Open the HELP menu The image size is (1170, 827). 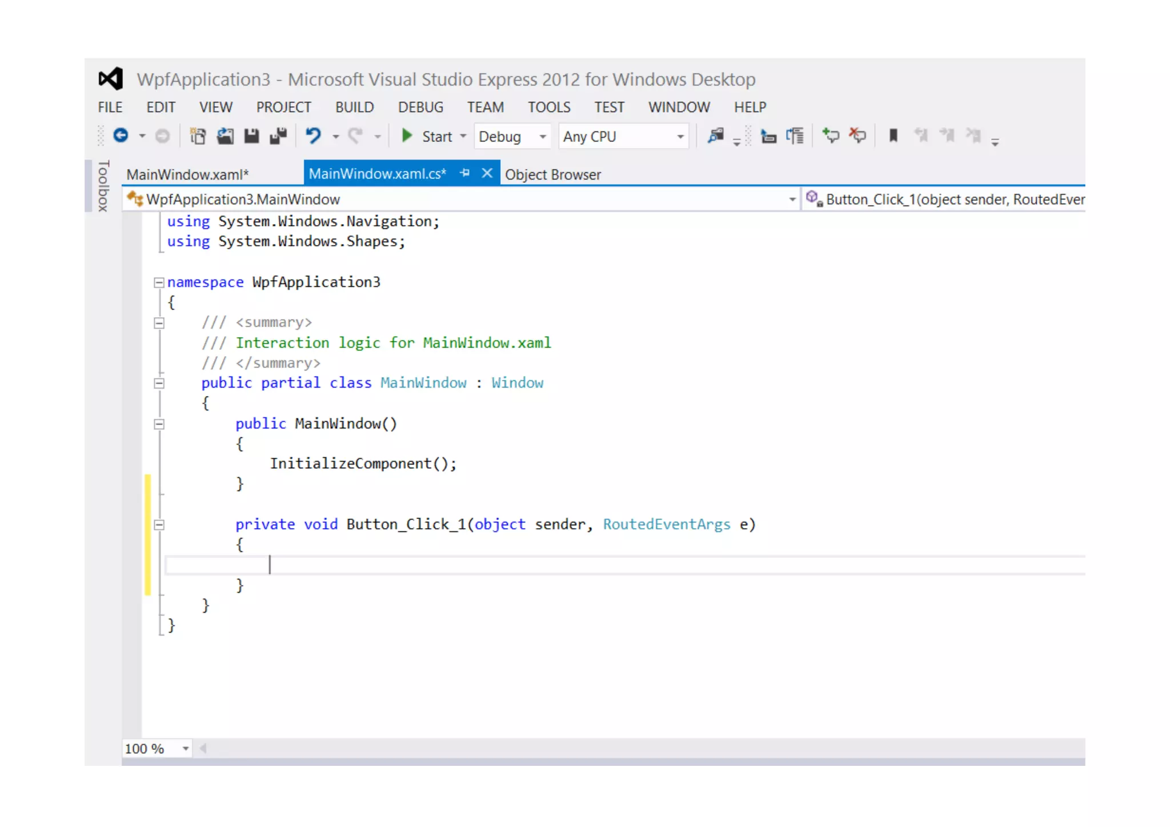tap(750, 107)
